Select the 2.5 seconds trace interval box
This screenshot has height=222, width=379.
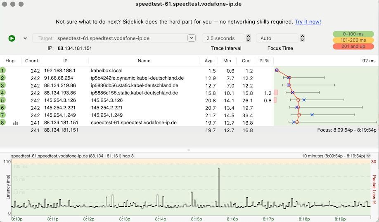point(223,38)
